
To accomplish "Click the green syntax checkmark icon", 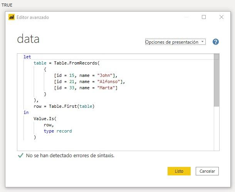I will tap(20, 156).
